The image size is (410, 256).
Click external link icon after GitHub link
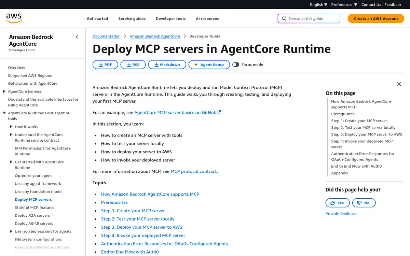(219, 112)
